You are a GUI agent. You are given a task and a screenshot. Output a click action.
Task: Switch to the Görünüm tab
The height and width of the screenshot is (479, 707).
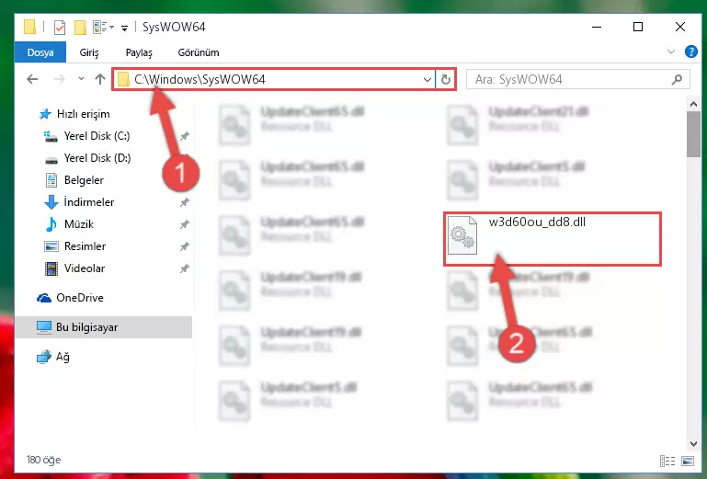pos(199,52)
